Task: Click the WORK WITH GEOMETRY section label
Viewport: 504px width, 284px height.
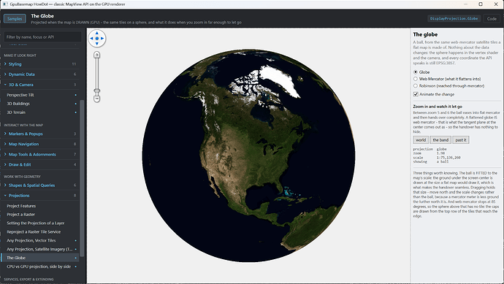Action: point(22,177)
